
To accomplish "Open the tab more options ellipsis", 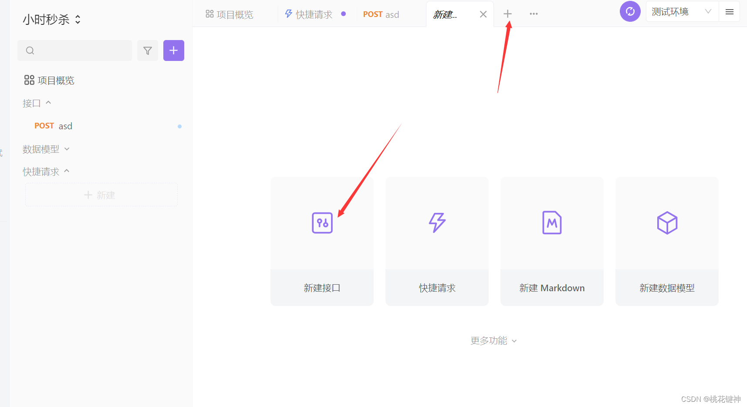I will pyautogui.click(x=534, y=14).
